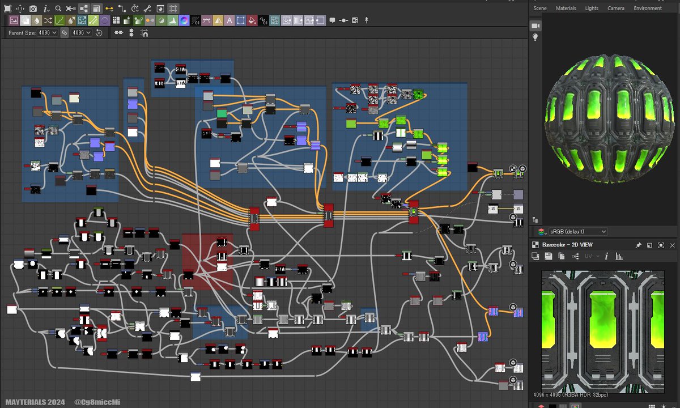Add a Bitmap node from toolbar
The height and width of the screenshot is (408, 680).
[14, 20]
